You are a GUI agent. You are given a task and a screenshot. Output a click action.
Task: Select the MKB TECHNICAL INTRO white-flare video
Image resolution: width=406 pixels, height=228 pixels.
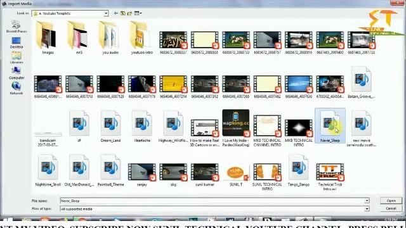coord(299,132)
